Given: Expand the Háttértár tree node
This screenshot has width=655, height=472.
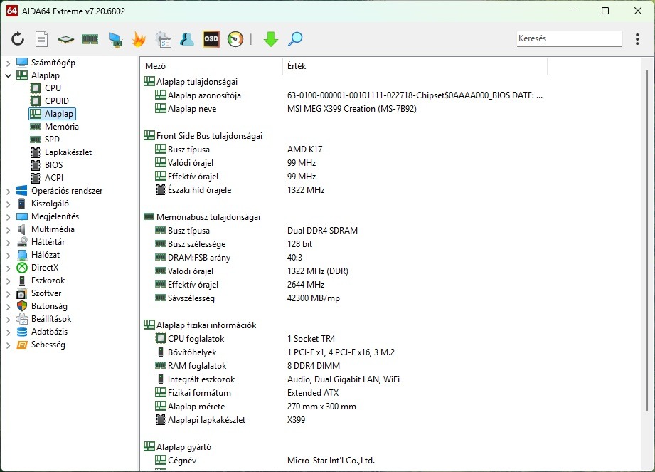Looking at the screenshot, I should (8, 243).
